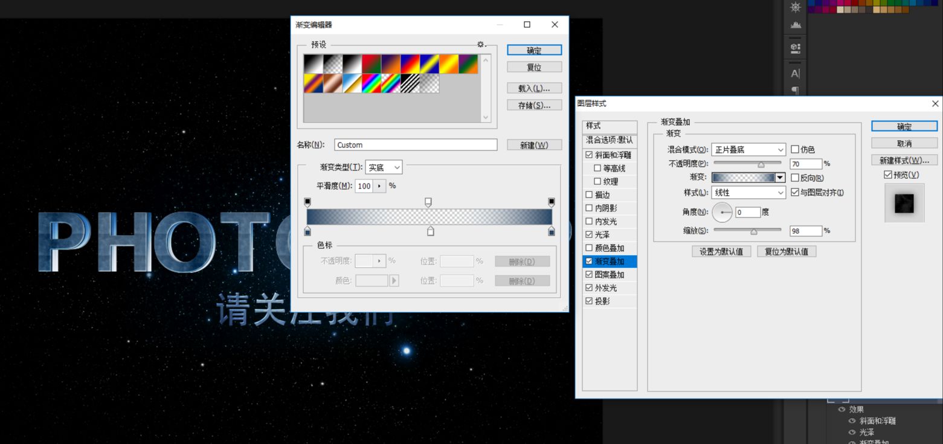The image size is (943, 444).
Task: Toggle the Pattern Overlay (图案叠加) checkbox
Action: pos(589,275)
